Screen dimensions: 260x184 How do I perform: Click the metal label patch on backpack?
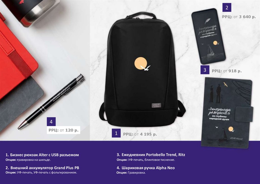click(x=156, y=105)
